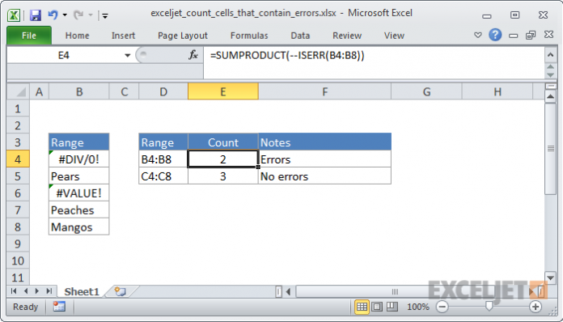Click the Insert Worksheet tab icon

tap(120, 291)
